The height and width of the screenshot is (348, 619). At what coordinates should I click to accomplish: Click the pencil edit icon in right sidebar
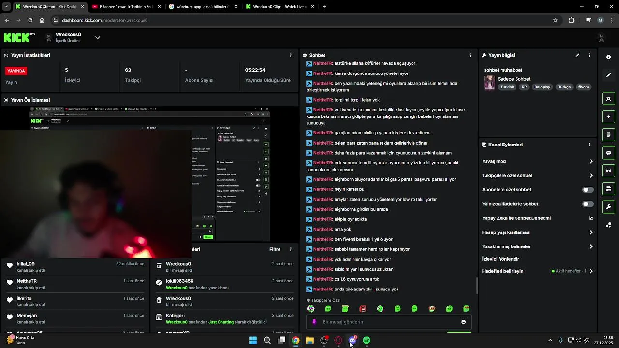pyautogui.click(x=608, y=75)
